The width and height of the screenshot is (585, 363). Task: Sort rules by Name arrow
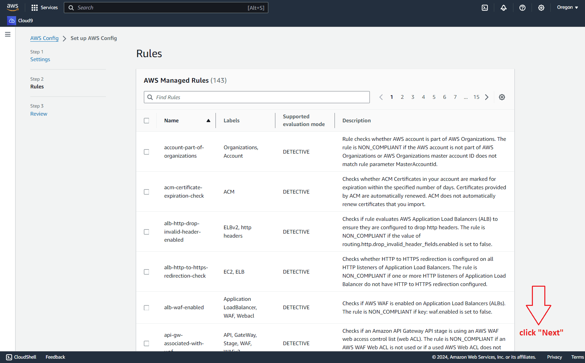point(208,121)
